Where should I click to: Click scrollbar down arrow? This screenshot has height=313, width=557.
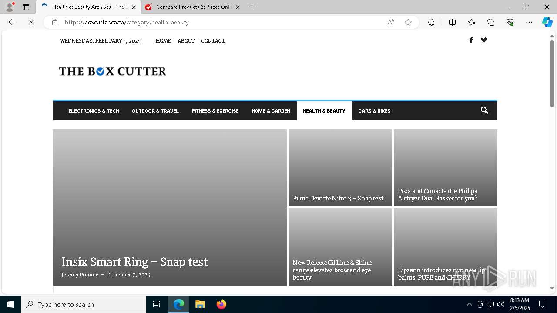point(552,288)
